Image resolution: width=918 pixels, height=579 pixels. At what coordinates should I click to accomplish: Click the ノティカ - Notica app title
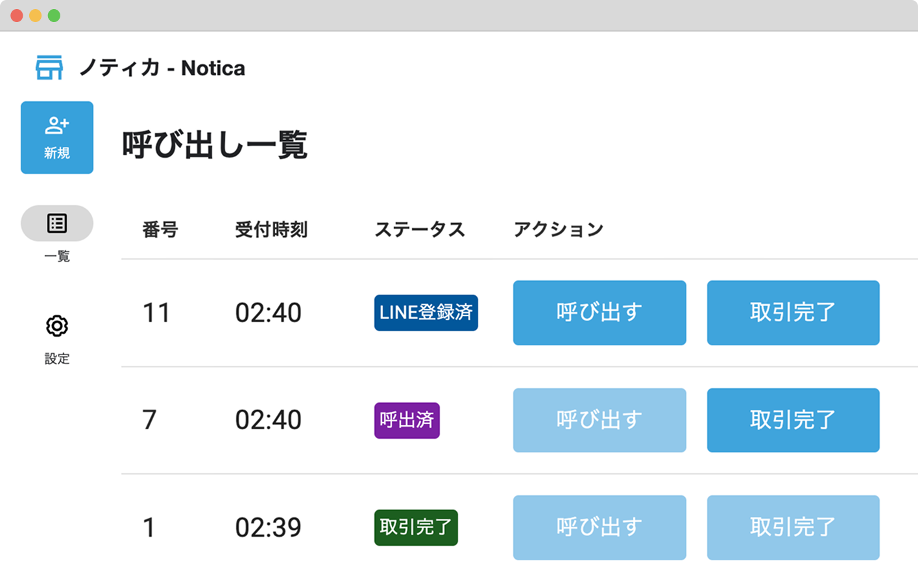[x=162, y=68]
